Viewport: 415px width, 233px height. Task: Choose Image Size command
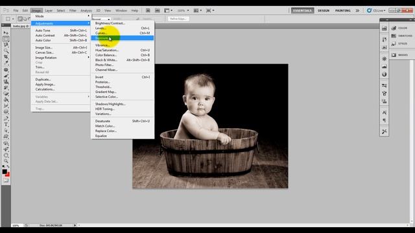[x=60, y=47]
